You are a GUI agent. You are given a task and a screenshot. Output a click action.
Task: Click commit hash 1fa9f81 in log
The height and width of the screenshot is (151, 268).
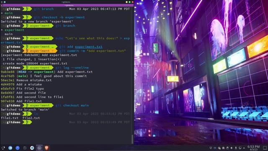click(8, 97)
